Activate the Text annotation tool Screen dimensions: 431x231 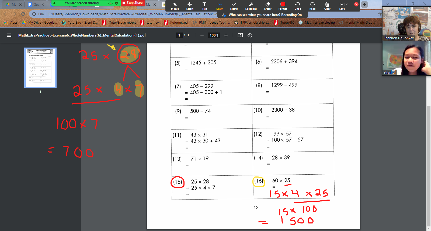click(x=204, y=6)
